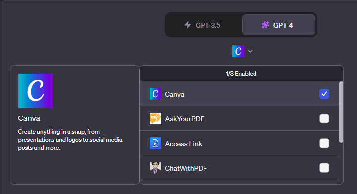Select the ChatWithPDF row label
This screenshot has height=194, width=357.
[186, 168]
